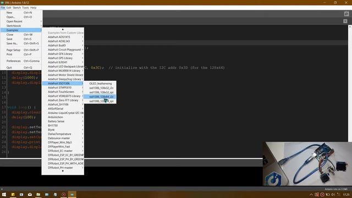Load the OLED_featherwing example

tap(100, 84)
